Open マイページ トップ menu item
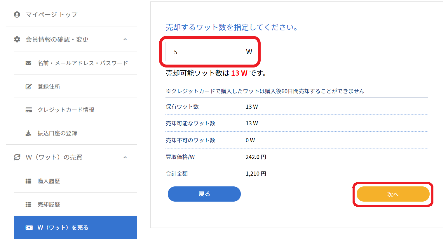 [x=52, y=15]
